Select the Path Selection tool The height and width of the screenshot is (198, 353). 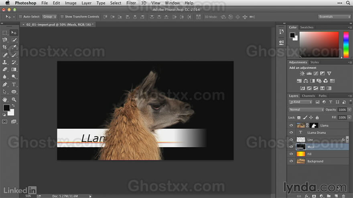point(5,92)
